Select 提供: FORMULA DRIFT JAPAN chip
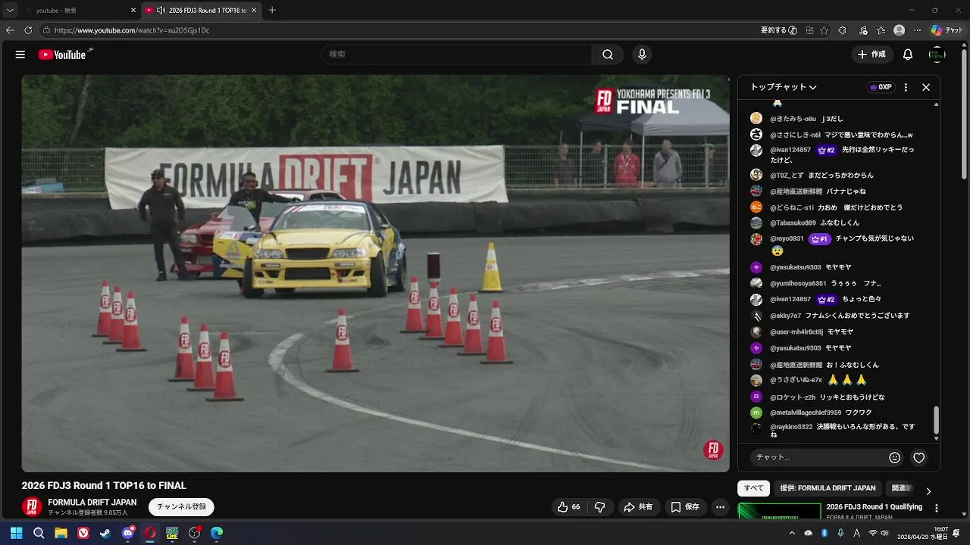Image resolution: width=970 pixels, height=545 pixels. 828,488
